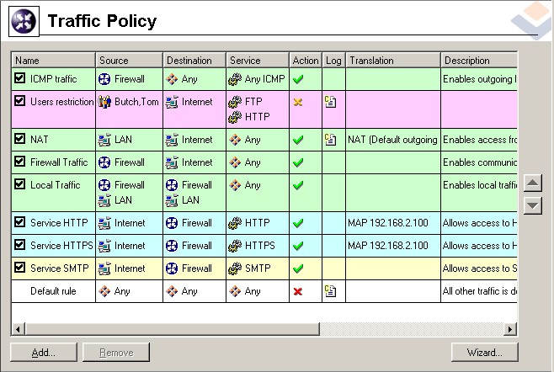This screenshot has height=372, width=554.
Task: Open the Wizard... button
Action: tap(484, 352)
